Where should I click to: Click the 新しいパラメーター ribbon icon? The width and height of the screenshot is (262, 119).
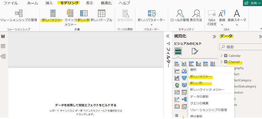point(152,13)
